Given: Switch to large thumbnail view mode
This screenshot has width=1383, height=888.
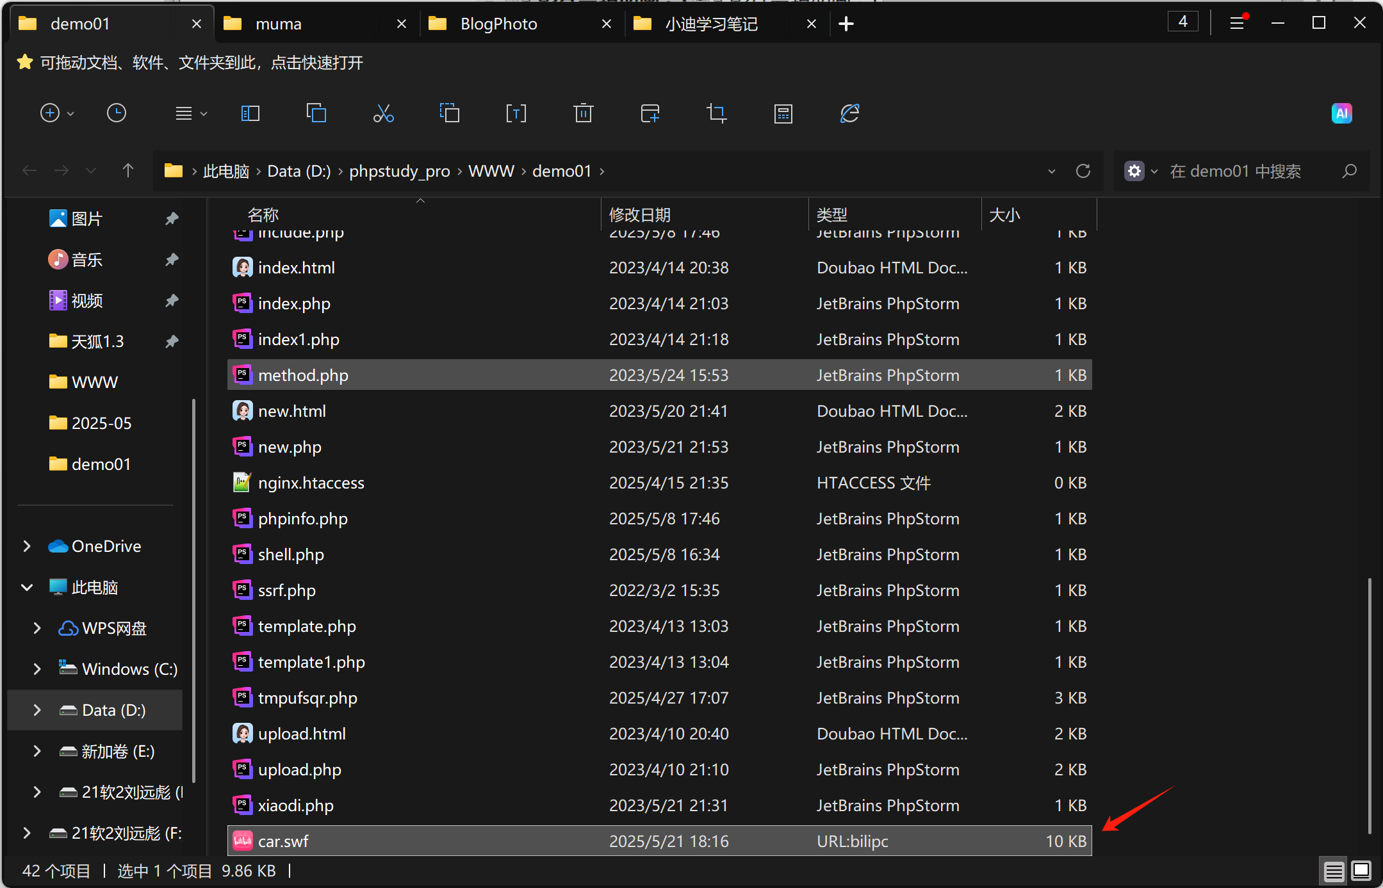Looking at the screenshot, I should point(1361,871).
